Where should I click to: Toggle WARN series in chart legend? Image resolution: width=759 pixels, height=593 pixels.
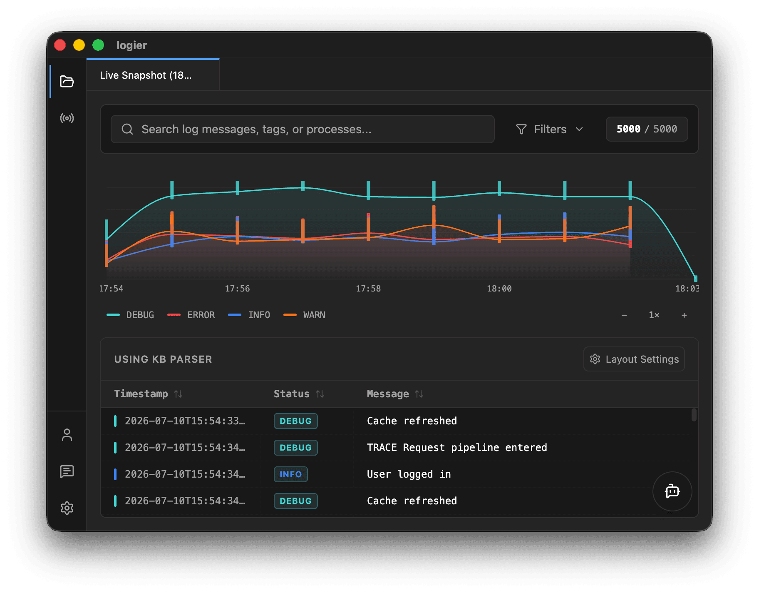pos(304,315)
